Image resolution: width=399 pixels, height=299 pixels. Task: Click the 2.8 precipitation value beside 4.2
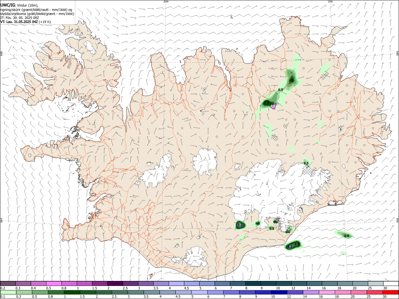297,244
